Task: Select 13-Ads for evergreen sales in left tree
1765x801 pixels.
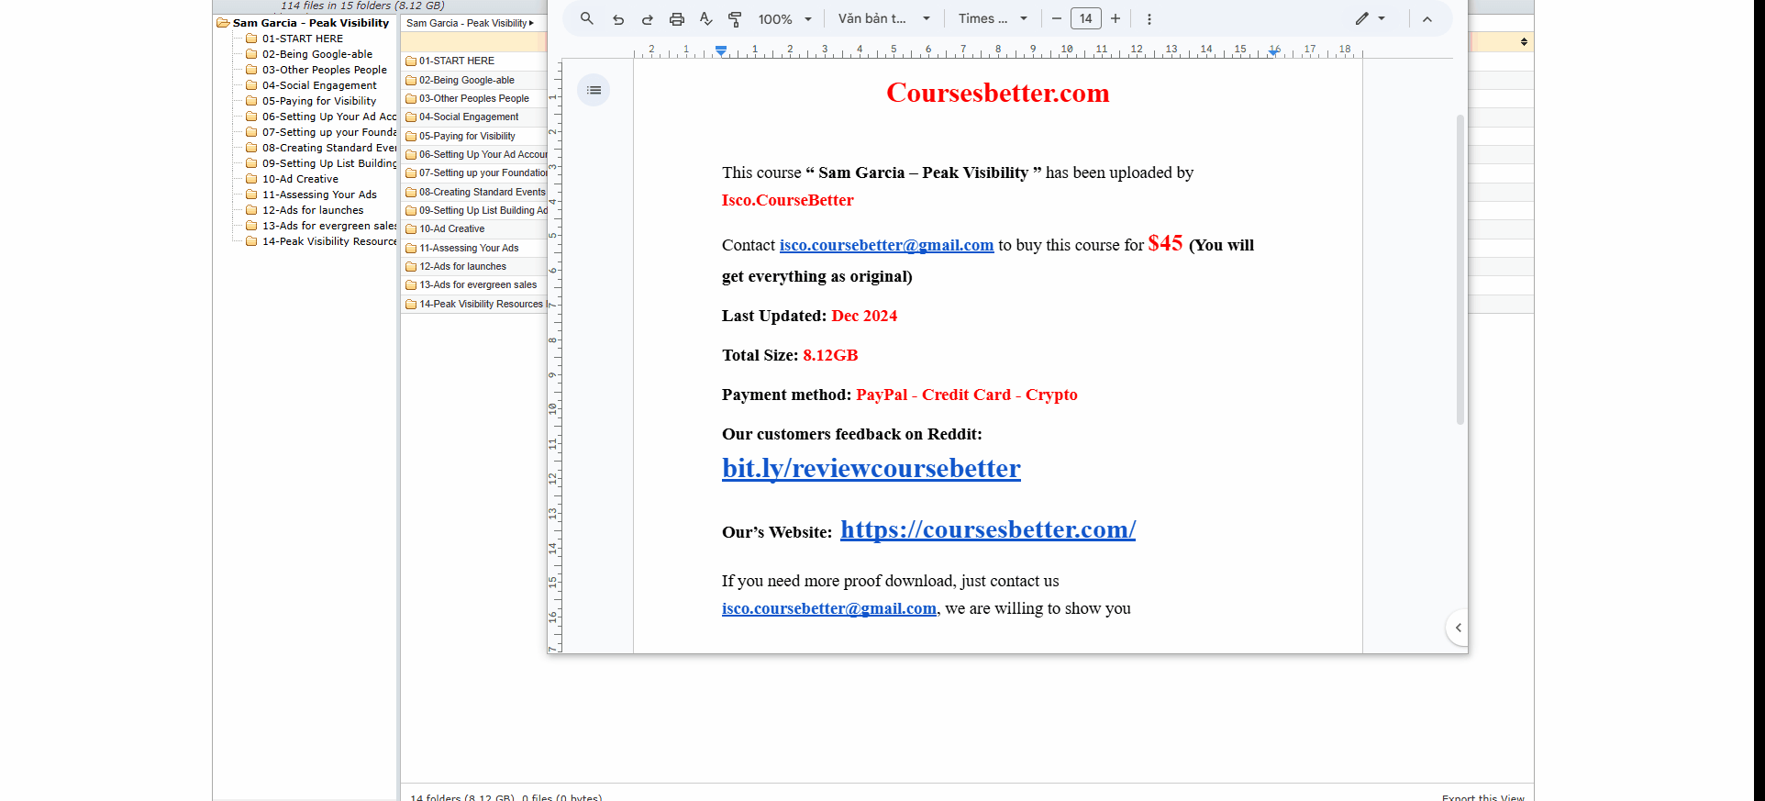Action: click(329, 226)
